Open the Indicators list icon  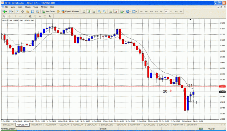[x=121, y=11]
